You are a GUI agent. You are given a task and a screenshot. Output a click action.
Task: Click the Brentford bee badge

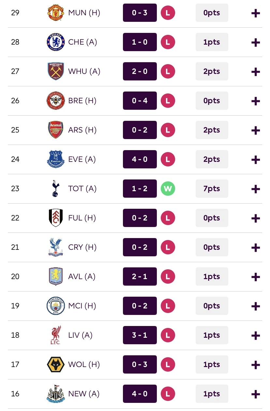coord(56,101)
